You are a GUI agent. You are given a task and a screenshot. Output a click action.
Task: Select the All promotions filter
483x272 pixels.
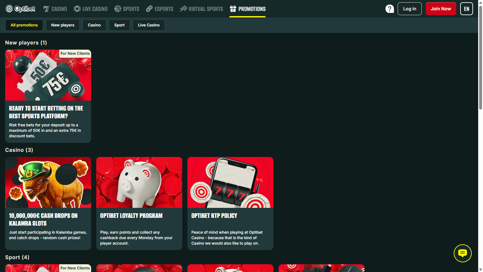24,25
